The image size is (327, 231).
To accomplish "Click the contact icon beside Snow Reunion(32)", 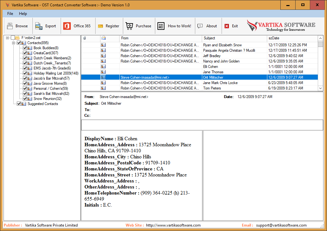I will click(x=30, y=99).
